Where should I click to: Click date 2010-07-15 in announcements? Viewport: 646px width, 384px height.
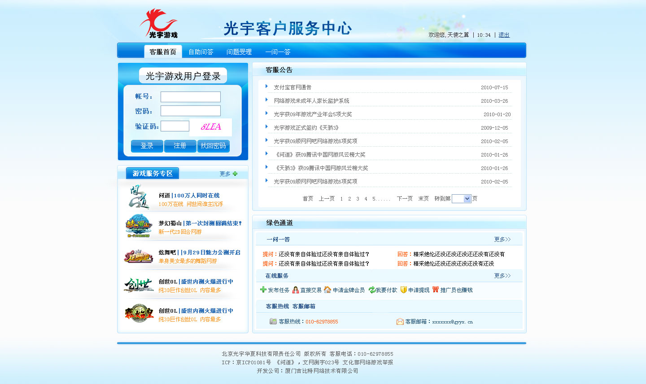click(x=494, y=87)
